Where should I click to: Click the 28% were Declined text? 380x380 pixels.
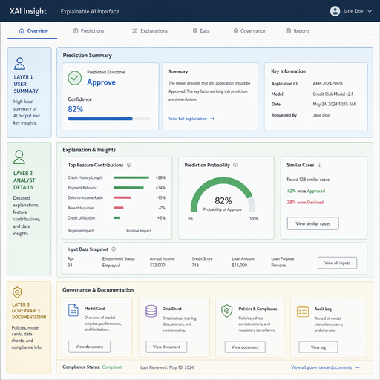click(x=305, y=203)
